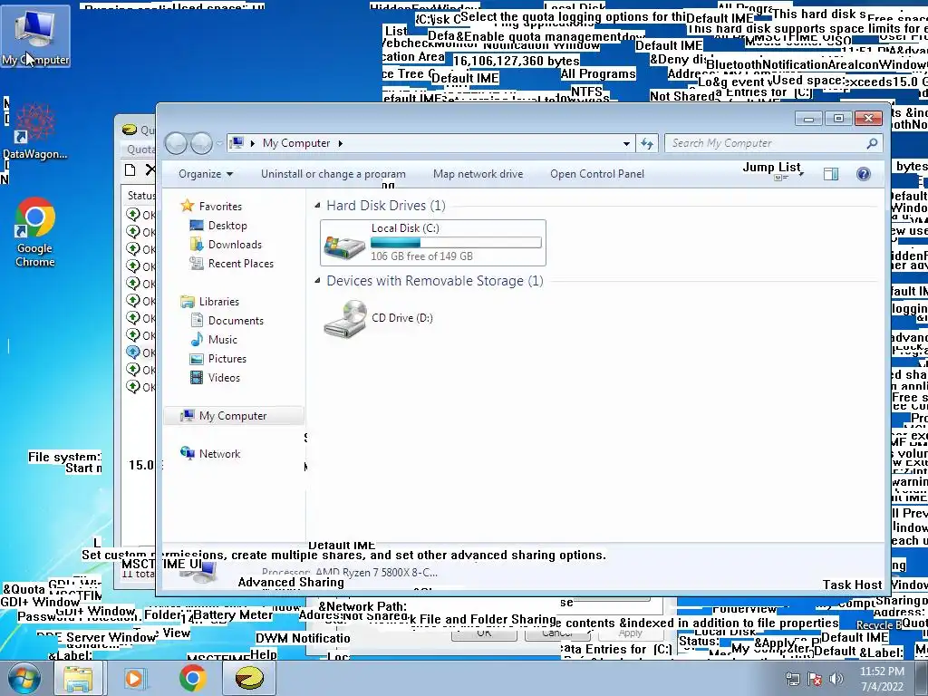
Task: Click the Processor AMD Ryzen details text
Action: (x=349, y=573)
